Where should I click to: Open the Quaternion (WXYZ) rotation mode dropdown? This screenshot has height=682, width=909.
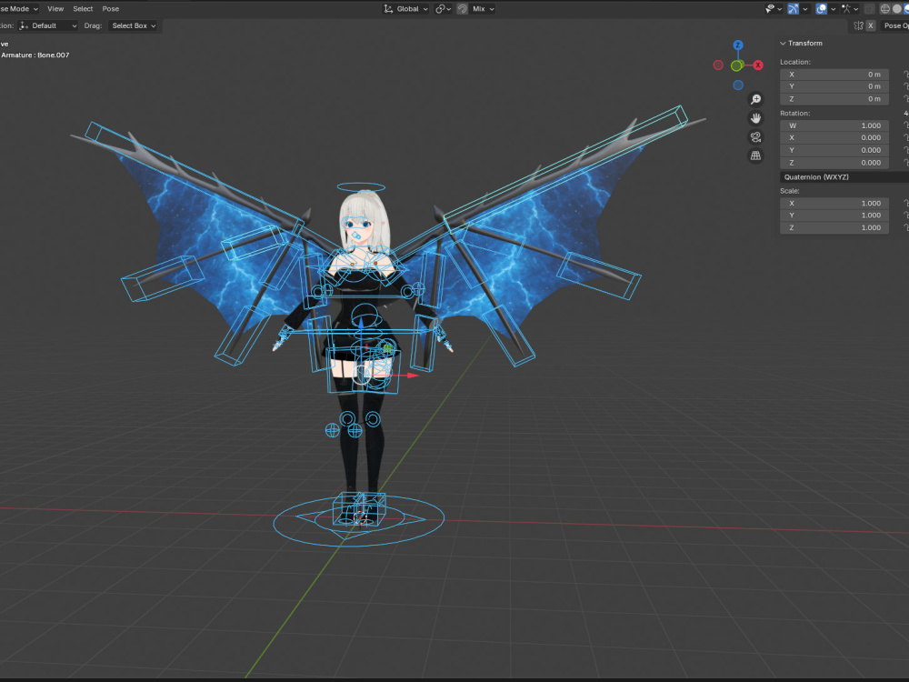pos(844,177)
